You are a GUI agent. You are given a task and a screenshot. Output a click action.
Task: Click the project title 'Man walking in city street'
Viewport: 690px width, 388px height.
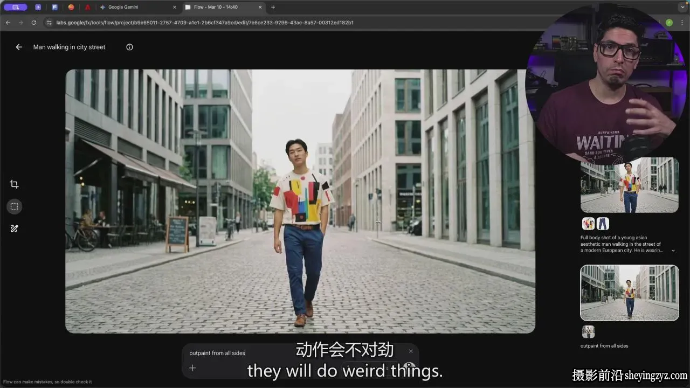coord(70,47)
